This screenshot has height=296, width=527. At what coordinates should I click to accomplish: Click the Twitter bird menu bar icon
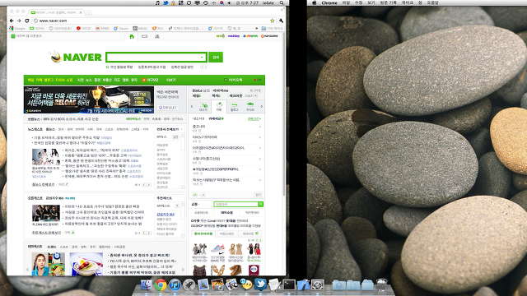point(166,2)
